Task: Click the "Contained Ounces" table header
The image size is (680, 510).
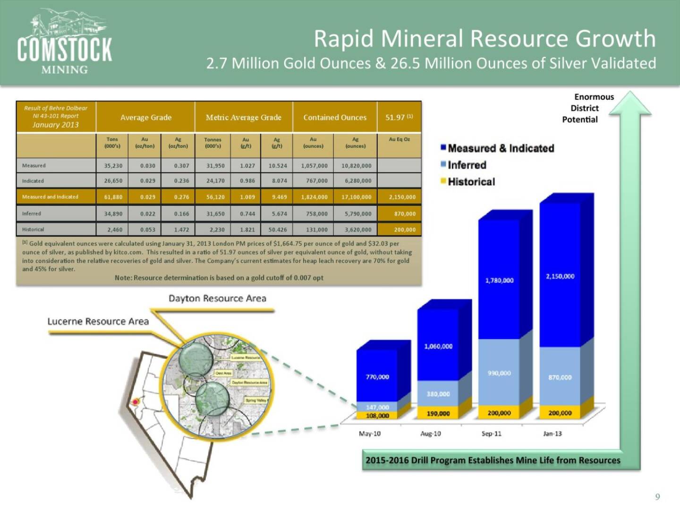Action: coord(335,118)
